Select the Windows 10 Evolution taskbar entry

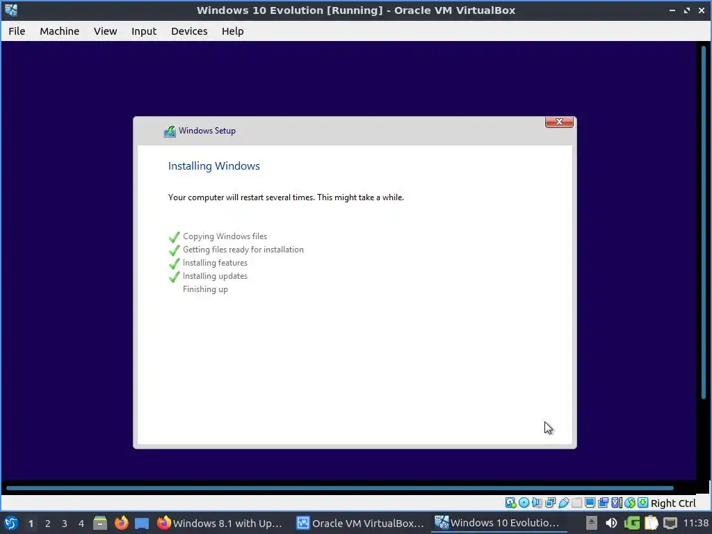[x=499, y=523]
